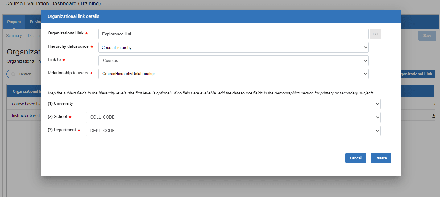The height and width of the screenshot is (197, 440).
Task: Click the 'Hierarchy datasource' label
Action: (x=68, y=46)
